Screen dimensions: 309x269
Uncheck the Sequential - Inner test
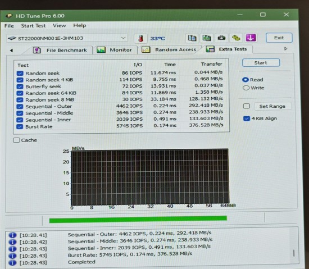(x=20, y=120)
